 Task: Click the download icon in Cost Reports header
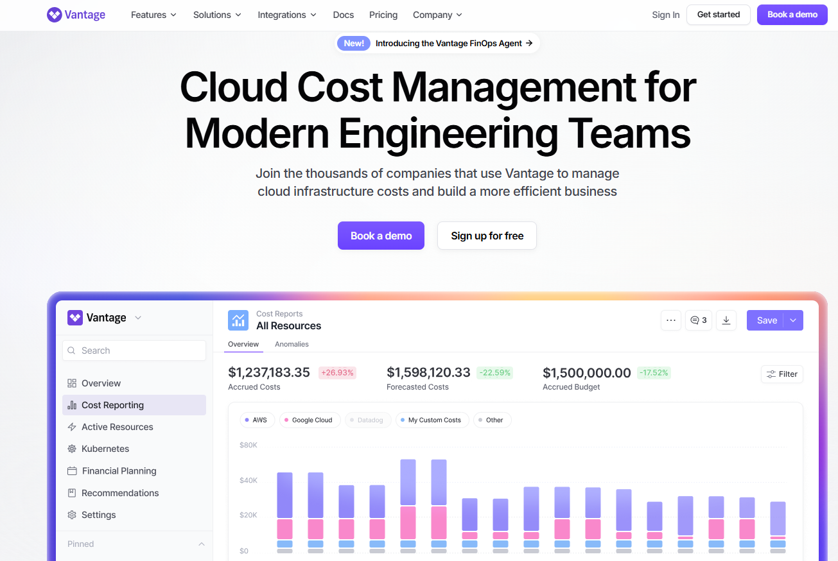[726, 320]
